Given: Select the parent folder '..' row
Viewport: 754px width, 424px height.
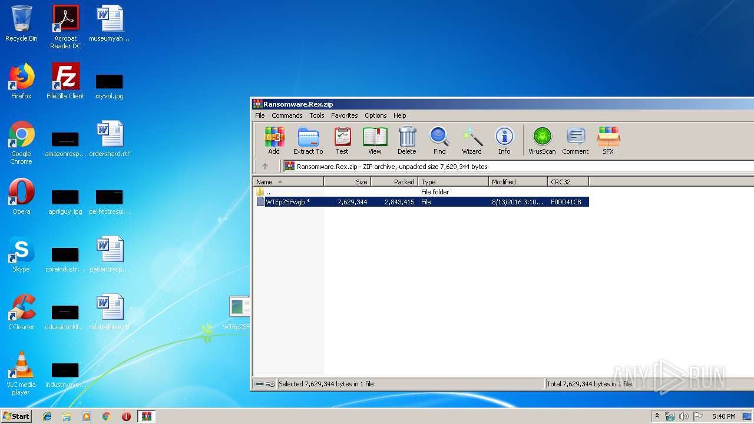Looking at the screenshot, I should (422, 192).
